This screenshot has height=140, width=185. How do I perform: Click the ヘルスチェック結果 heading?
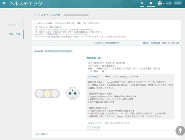pyautogui.click(x=47, y=15)
